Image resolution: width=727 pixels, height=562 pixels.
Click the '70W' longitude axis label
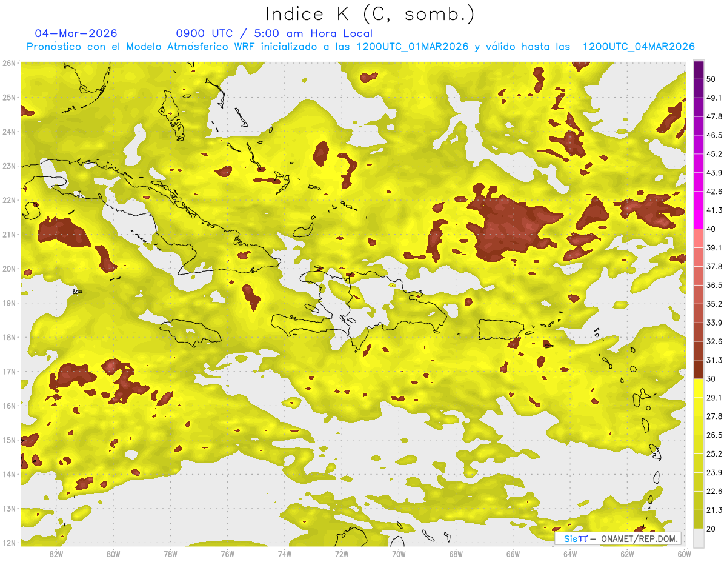tap(399, 554)
